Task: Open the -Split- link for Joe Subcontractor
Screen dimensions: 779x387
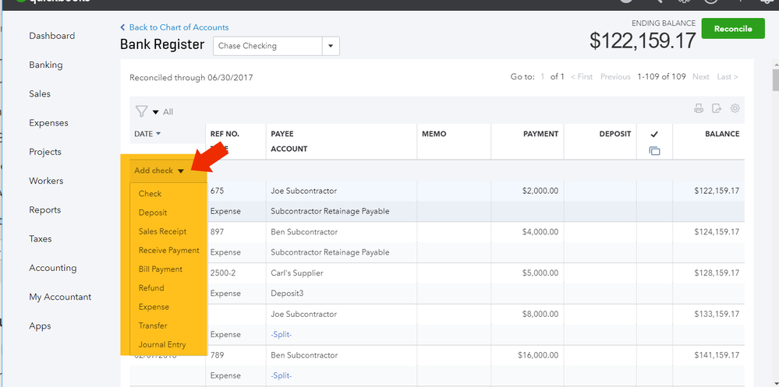Action: point(282,334)
